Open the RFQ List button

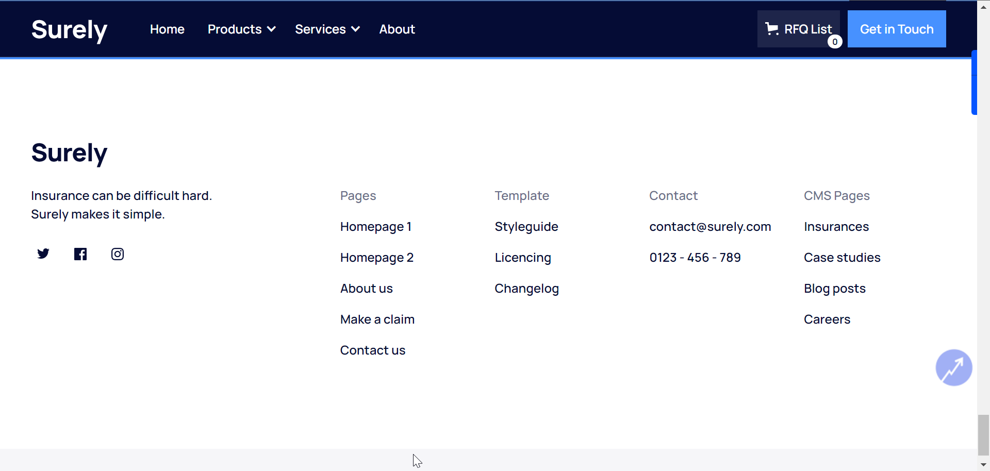799,29
